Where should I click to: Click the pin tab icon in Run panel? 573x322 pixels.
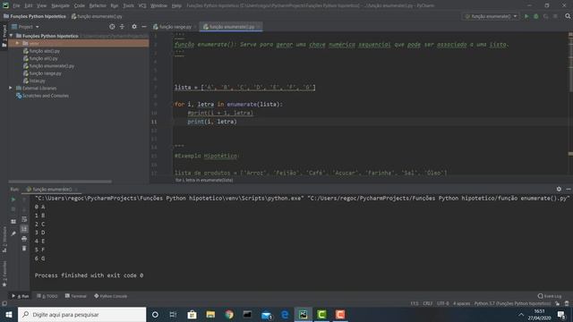point(13,233)
